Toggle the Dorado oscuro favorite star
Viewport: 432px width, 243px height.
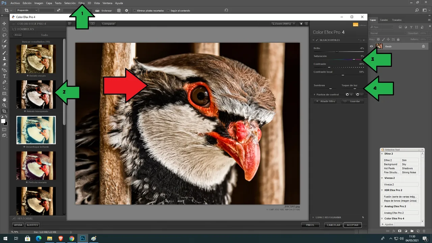pyautogui.click(x=27, y=75)
